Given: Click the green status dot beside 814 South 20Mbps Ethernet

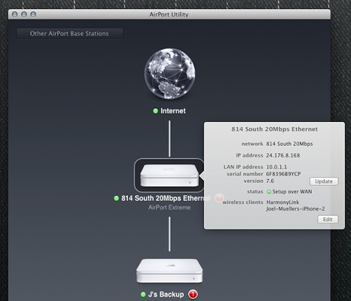Looking at the screenshot, I should 116,198.
